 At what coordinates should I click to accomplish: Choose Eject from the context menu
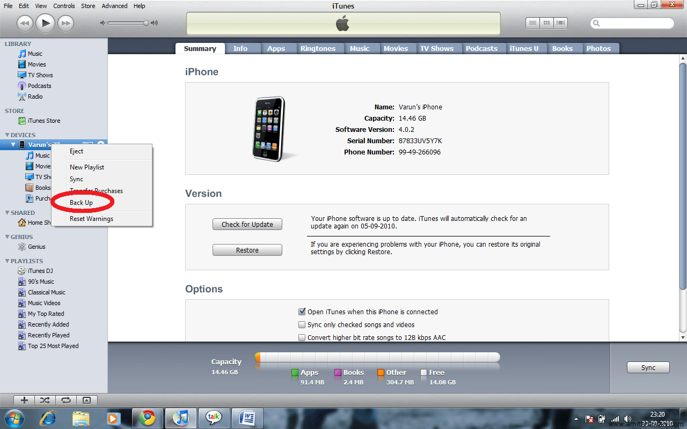(101, 151)
